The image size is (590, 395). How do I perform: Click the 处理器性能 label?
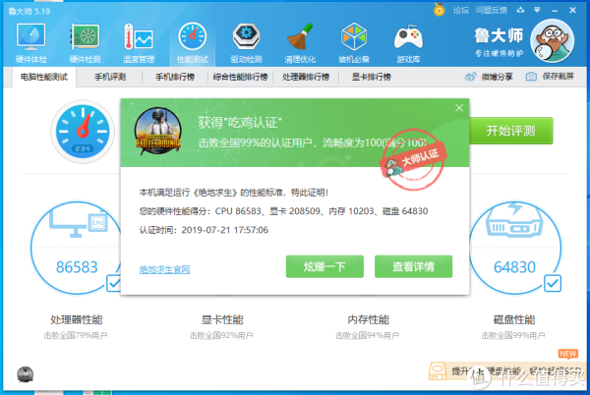77,320
